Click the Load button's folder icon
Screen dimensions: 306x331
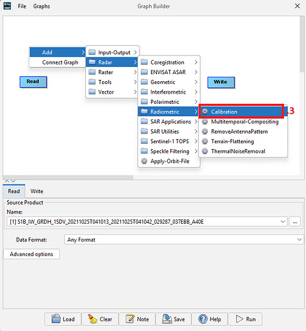[x=56, y=319]
